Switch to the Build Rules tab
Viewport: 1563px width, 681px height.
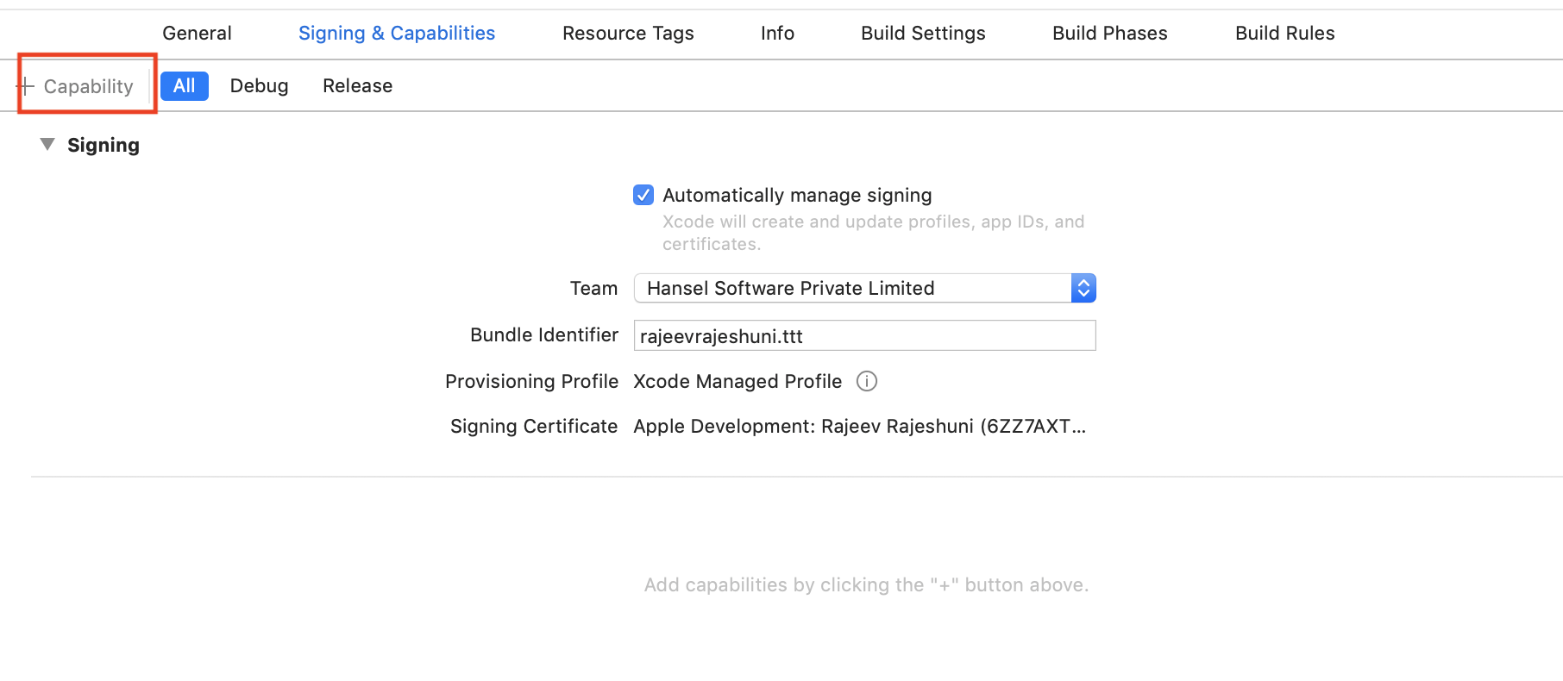pos(1284,33)
